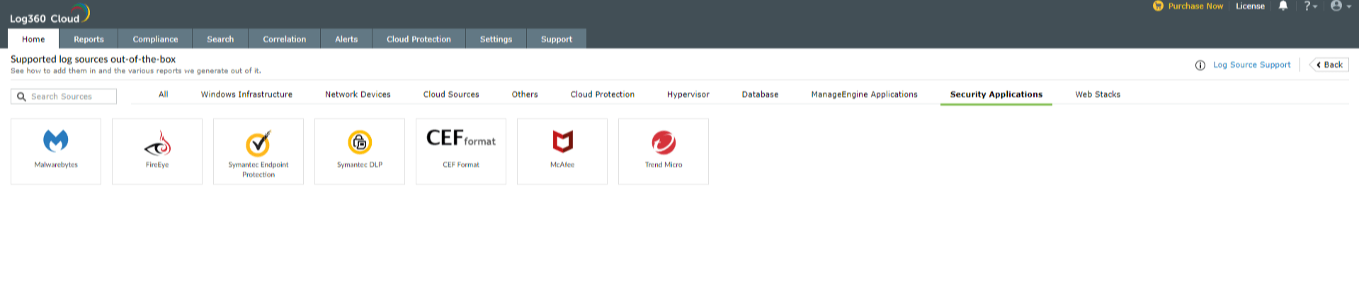
Task: Select the McAfee log source tile
Action: click(562, 151)
